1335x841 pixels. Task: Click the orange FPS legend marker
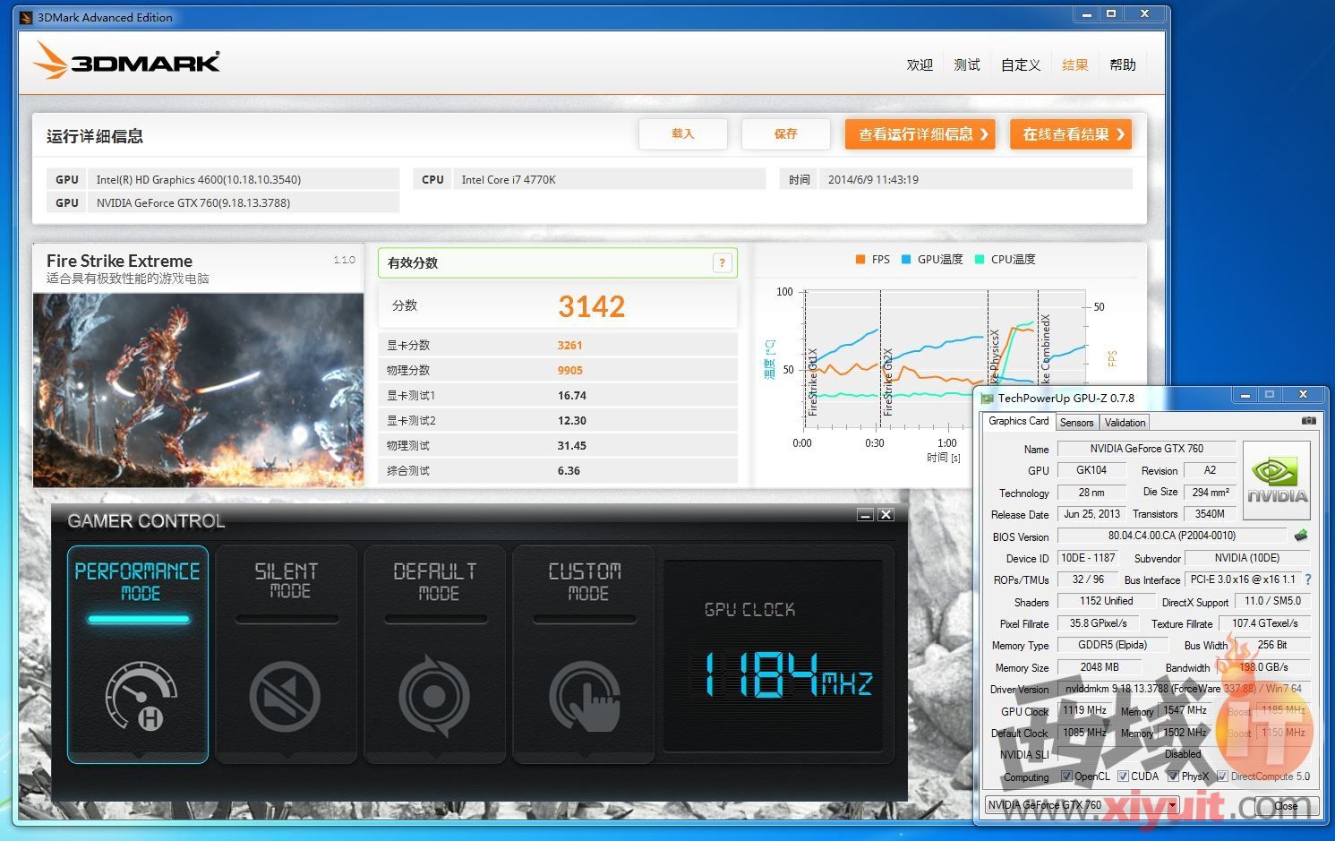(x=860, y=260)
